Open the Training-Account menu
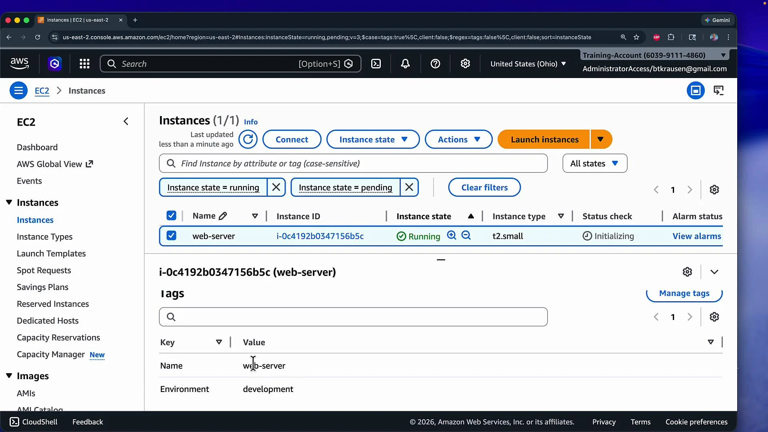Screen dimensions: 768x432 pyautogui.click(x=654, y=55)
